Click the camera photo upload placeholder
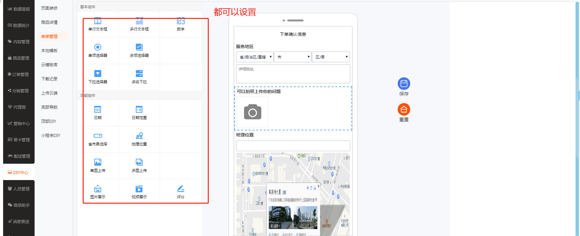580x236 pixels. (252, 112)
